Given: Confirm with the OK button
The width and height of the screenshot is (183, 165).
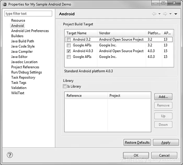Looking at the screenshot, I should point(136,155).
